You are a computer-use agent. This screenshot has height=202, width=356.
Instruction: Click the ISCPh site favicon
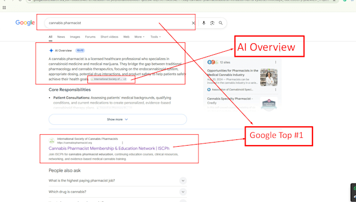52,140
